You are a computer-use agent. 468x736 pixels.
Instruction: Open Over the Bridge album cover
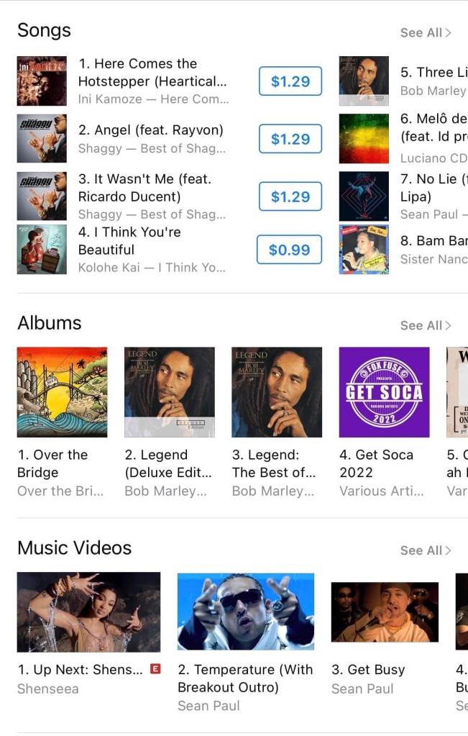(62, 392)
